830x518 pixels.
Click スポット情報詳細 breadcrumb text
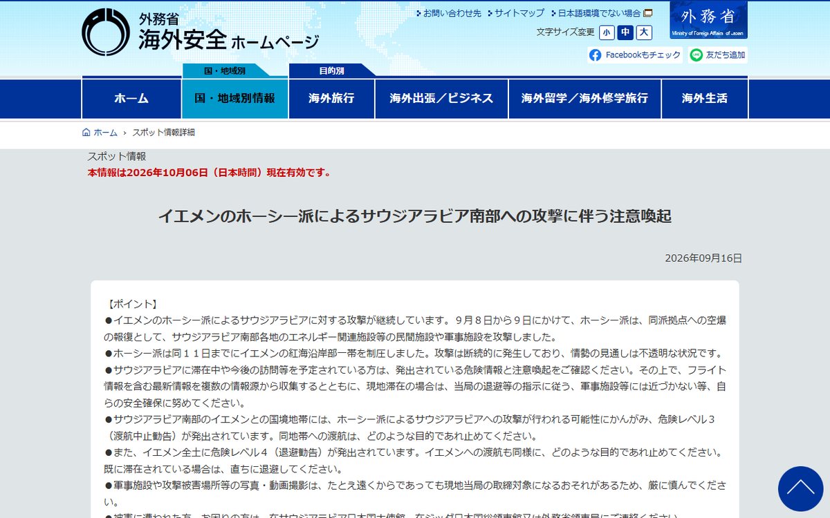pos(163,133)
